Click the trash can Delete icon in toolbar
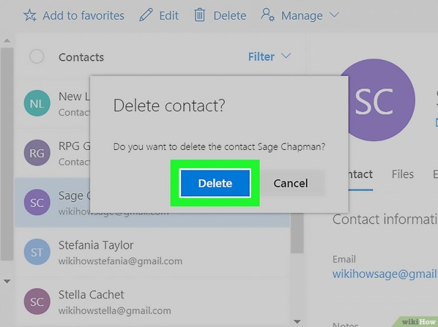This screenshot has width=438, height=327. (199, 15)
